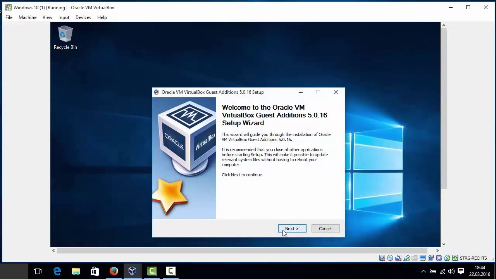Click the horizontal scrollbar thumb

[x=242, y=250]
